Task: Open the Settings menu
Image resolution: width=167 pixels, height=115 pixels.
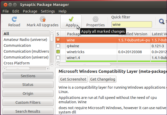Action: [48, 11]
